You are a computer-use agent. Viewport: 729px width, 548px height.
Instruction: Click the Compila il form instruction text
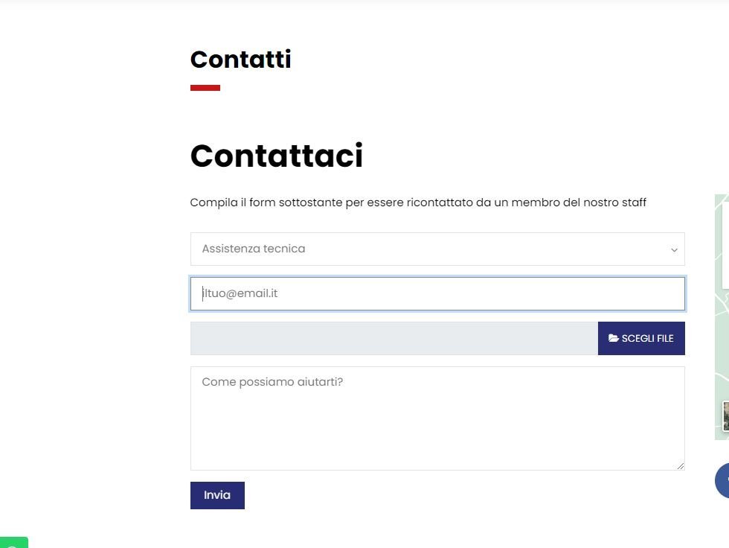click(418, 203)
